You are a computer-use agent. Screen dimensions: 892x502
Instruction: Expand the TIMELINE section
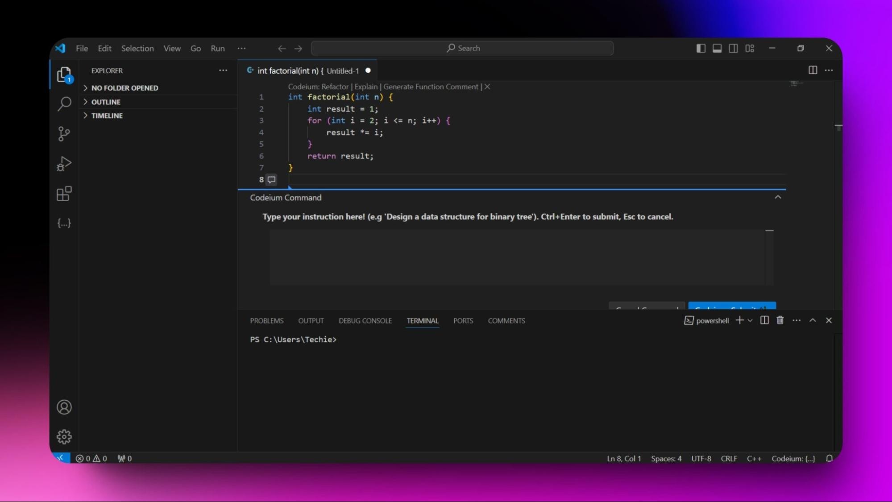click(x=158, y=116)
